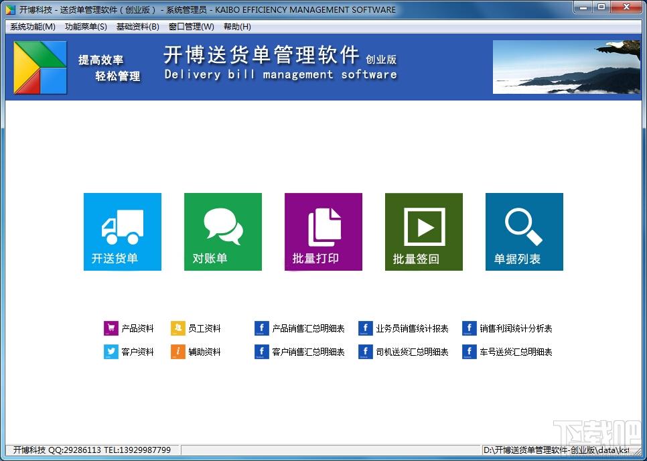Open the 对账单 chat bubbles tile
Image resolution: width=647 pixels, height=461 pixels.
tap(223, 232)
